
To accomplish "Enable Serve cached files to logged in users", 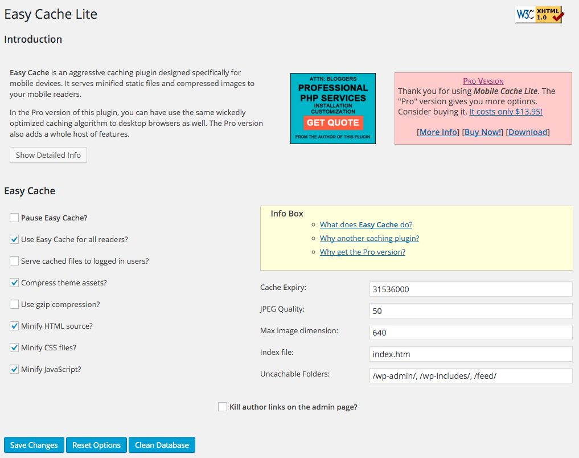I will click(x=14, y=261).
